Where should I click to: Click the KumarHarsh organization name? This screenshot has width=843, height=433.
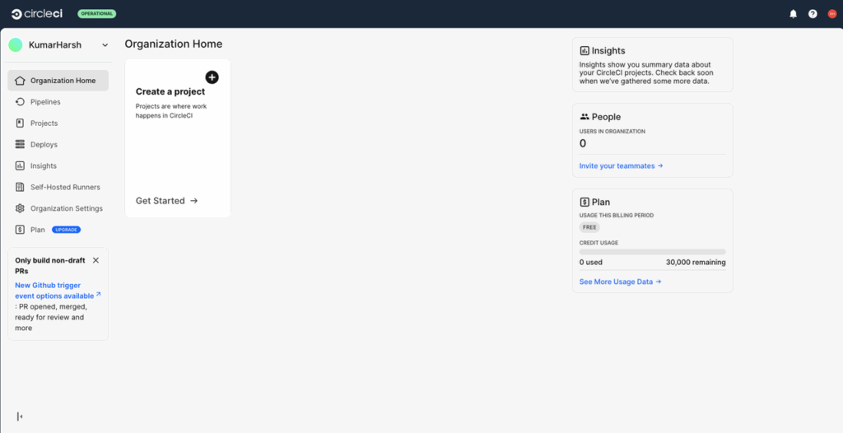click(55, 45)
